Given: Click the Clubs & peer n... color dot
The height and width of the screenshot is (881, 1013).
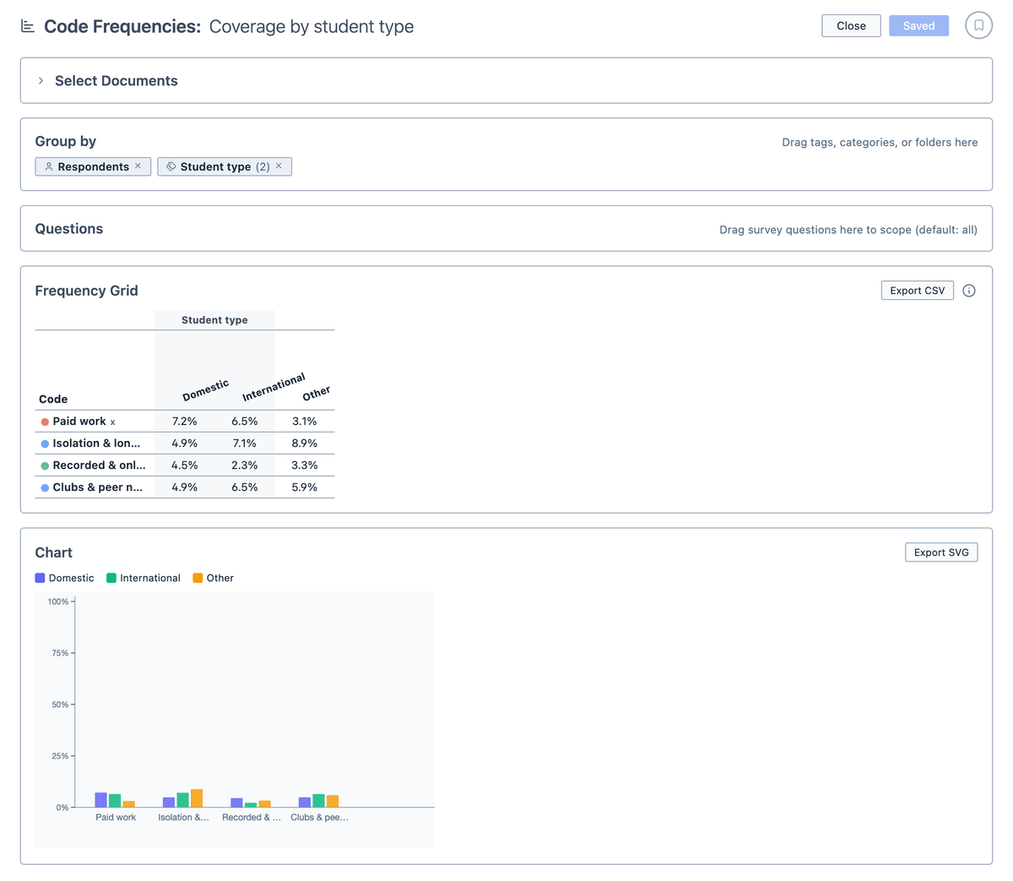Looking at the screenshot, I should pos(45,487).
